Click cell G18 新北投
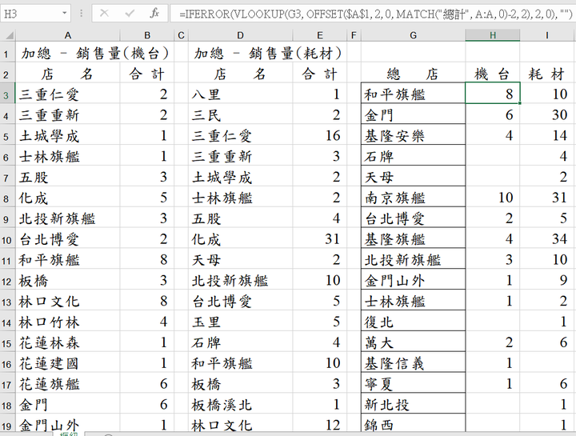 pos(414,405)
